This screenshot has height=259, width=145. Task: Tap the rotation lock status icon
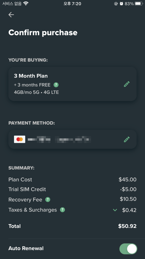pyautogui.click(x=116, y=4)
